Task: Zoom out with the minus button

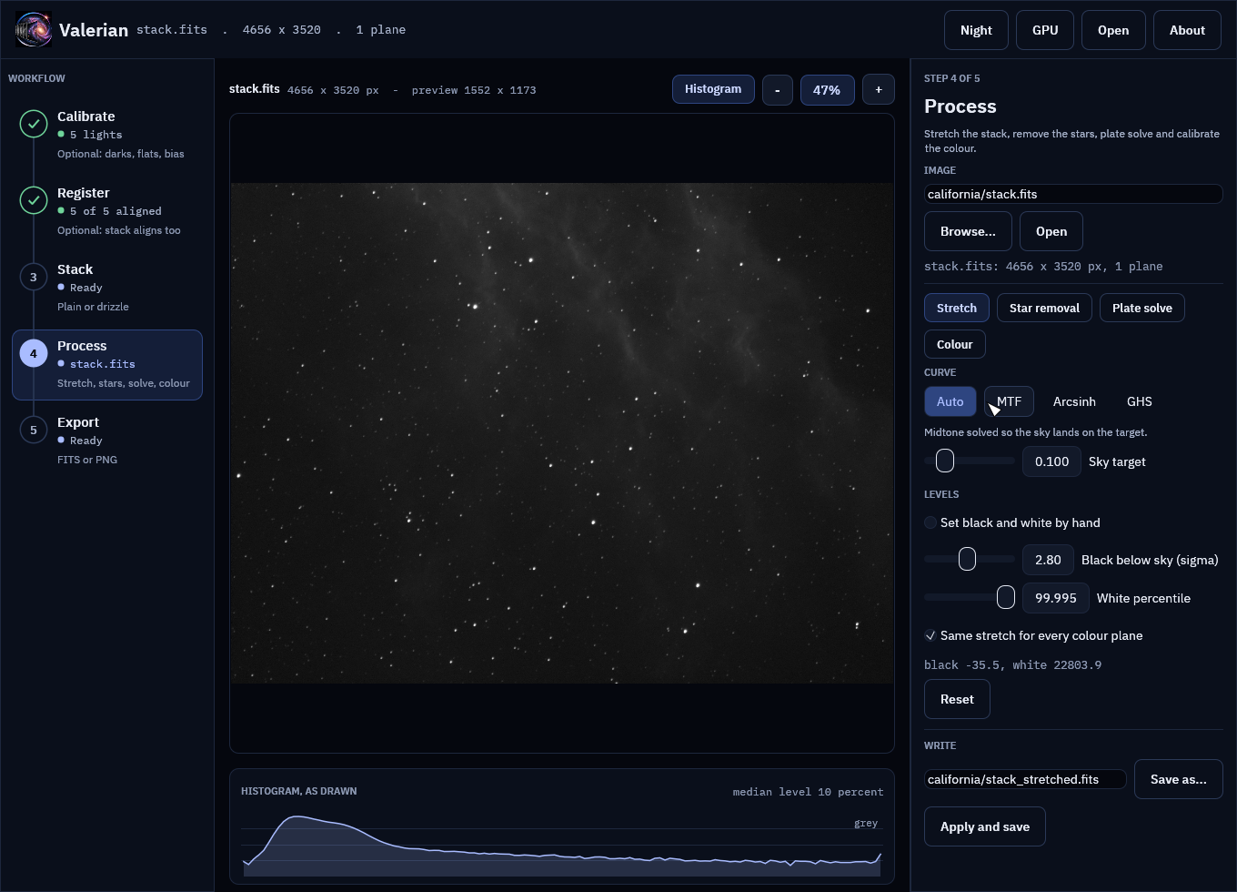Action: [x=778, y=90]
